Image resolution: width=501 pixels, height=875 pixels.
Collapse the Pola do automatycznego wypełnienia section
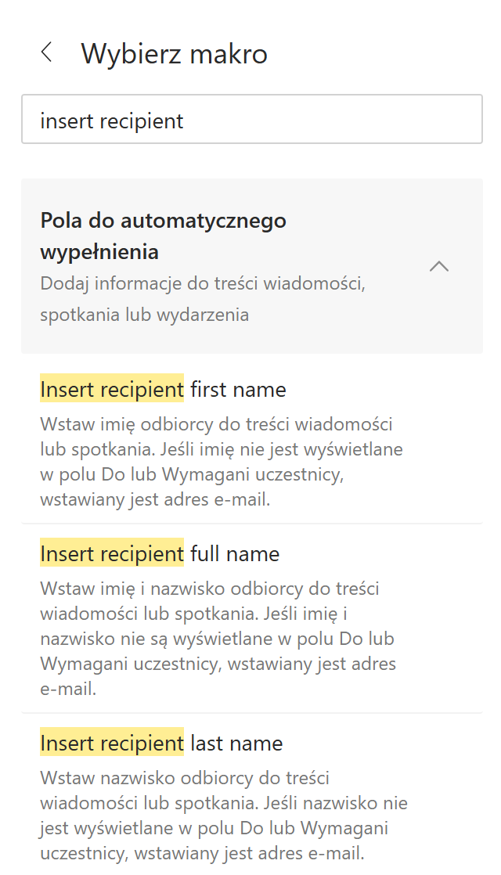(x=439, y=266)
